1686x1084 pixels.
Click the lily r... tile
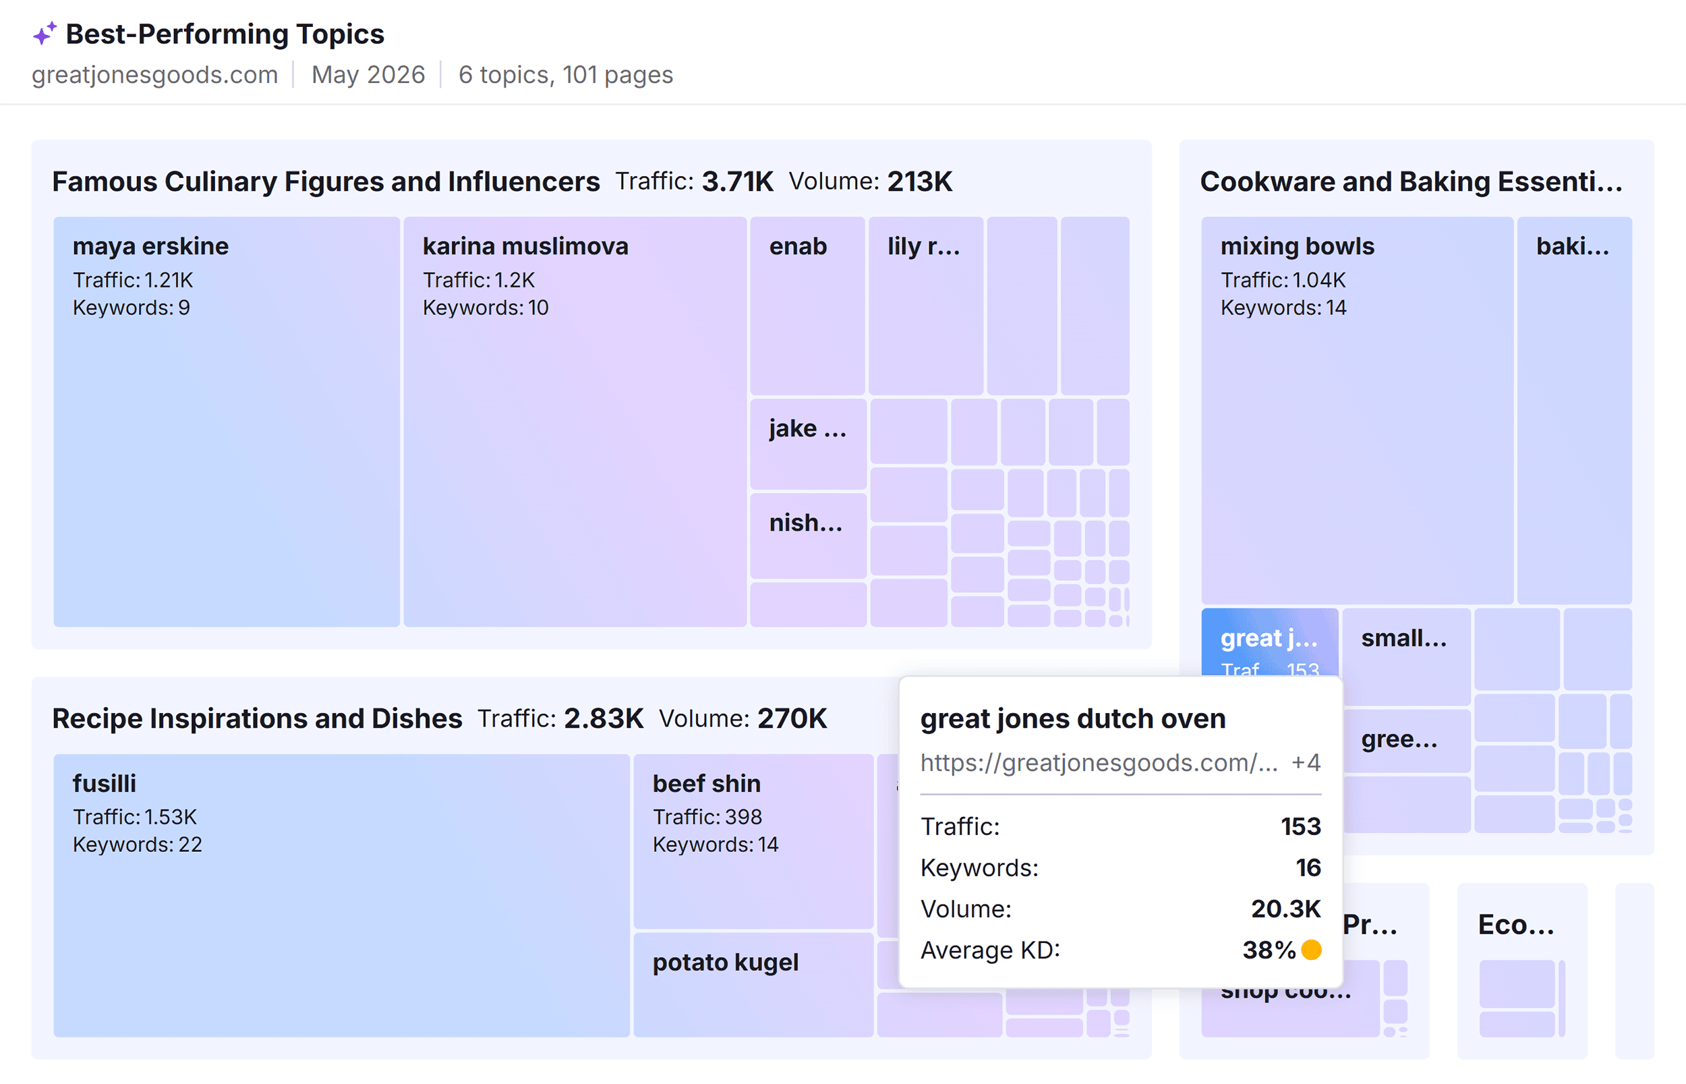coord(925,306)
